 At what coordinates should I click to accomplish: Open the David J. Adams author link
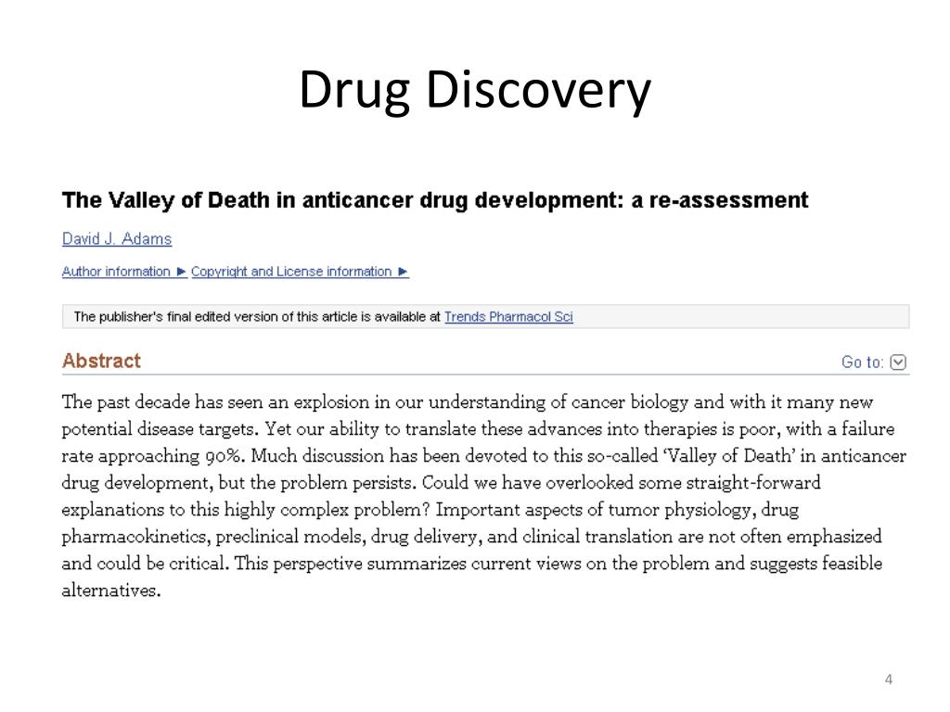click(x=117, y=238)
